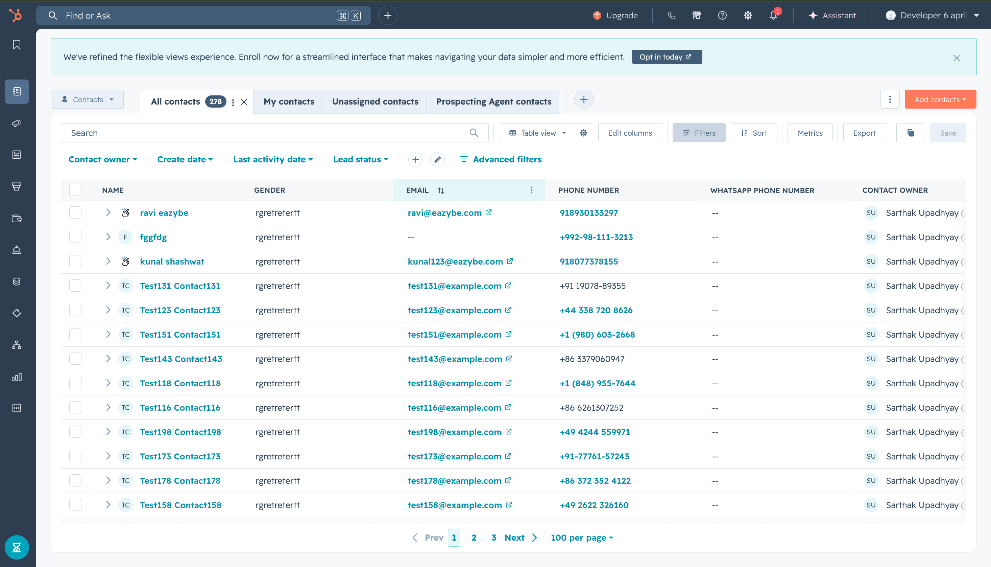Click the quick create plus icon beside search
The image size is (991, 567).
[388, 16]
